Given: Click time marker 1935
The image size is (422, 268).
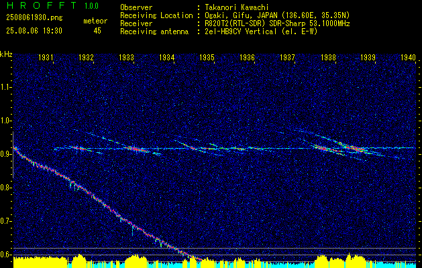Looking at the screenshot, I should [x=207, y=57].
